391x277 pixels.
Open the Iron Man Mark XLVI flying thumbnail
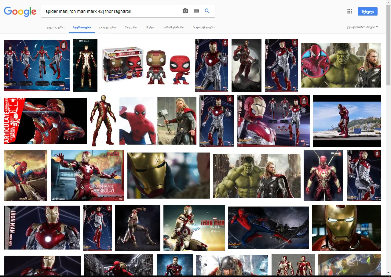coord(87,176)
